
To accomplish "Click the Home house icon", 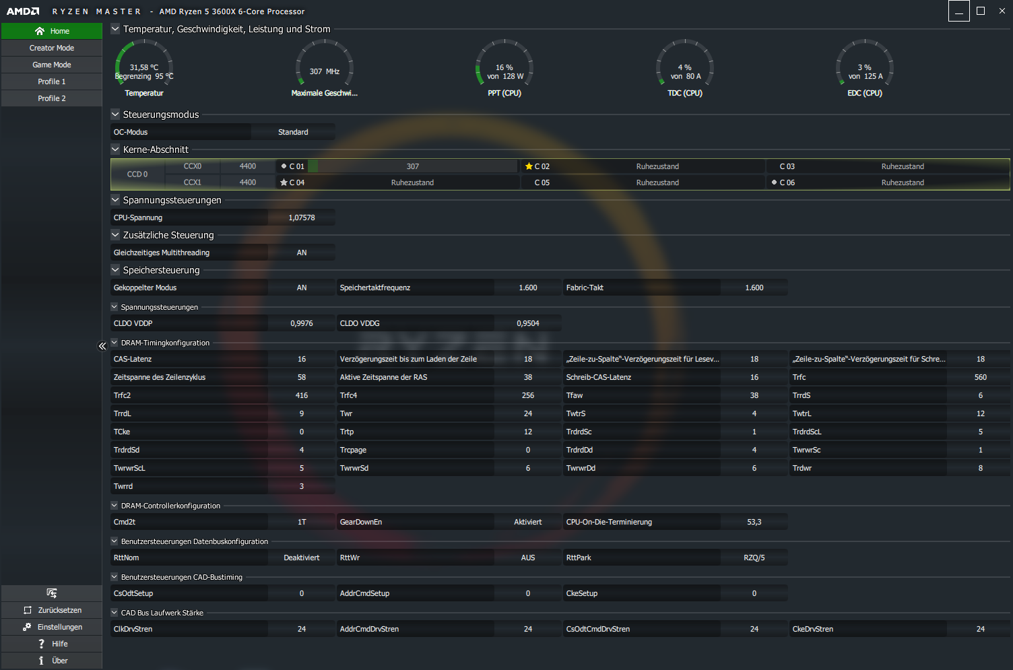I will coord(40,31).
